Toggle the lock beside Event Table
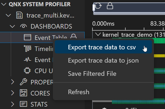The image size is (165, 109). [x=73, y=37]
